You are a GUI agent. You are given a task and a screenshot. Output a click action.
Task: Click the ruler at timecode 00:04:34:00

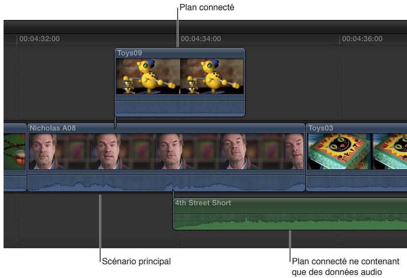(201, 39)
